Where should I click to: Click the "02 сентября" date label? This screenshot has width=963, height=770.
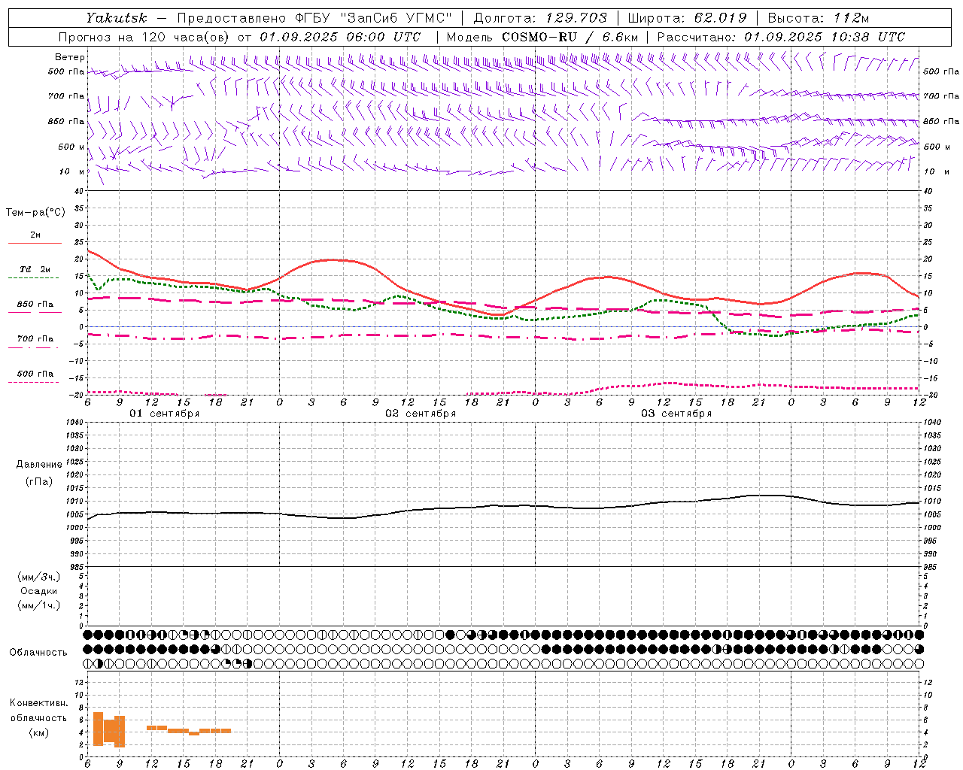tap(421, 414)
